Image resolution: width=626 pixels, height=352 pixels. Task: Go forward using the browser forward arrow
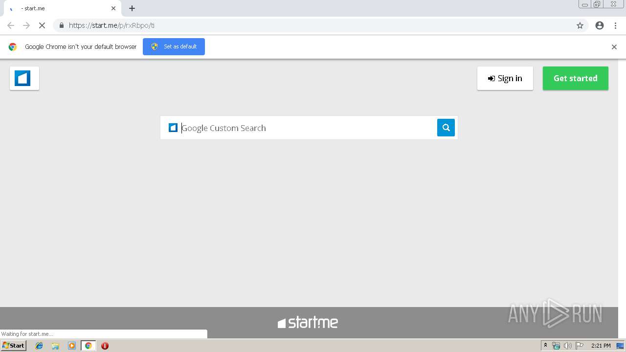(x=26, y=25)
